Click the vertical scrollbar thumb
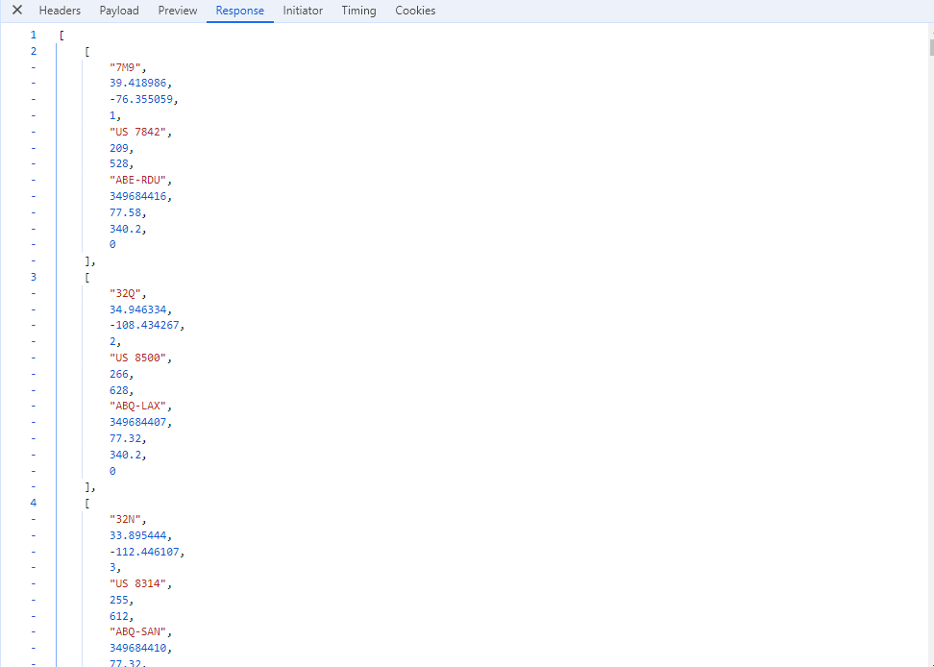 (930, 48)
